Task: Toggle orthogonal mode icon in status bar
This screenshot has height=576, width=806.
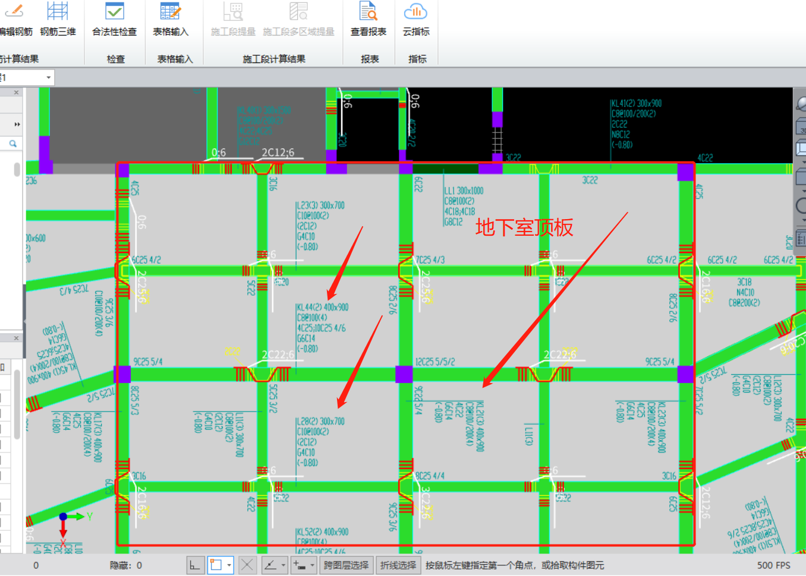Action: (195, 565)
